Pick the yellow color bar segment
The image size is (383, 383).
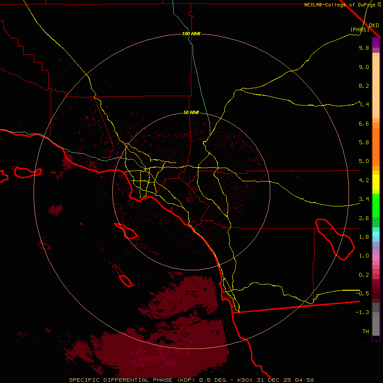coord(376,182)
